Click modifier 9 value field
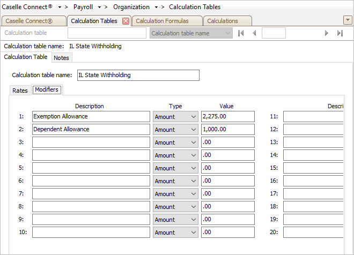This screenshot has width=354, height=255. [x=228, y=220]
